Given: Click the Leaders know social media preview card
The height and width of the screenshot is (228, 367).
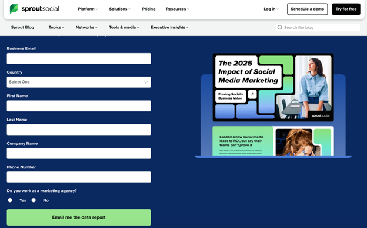Looking at the screenshot, I should [x=273, y=141].
